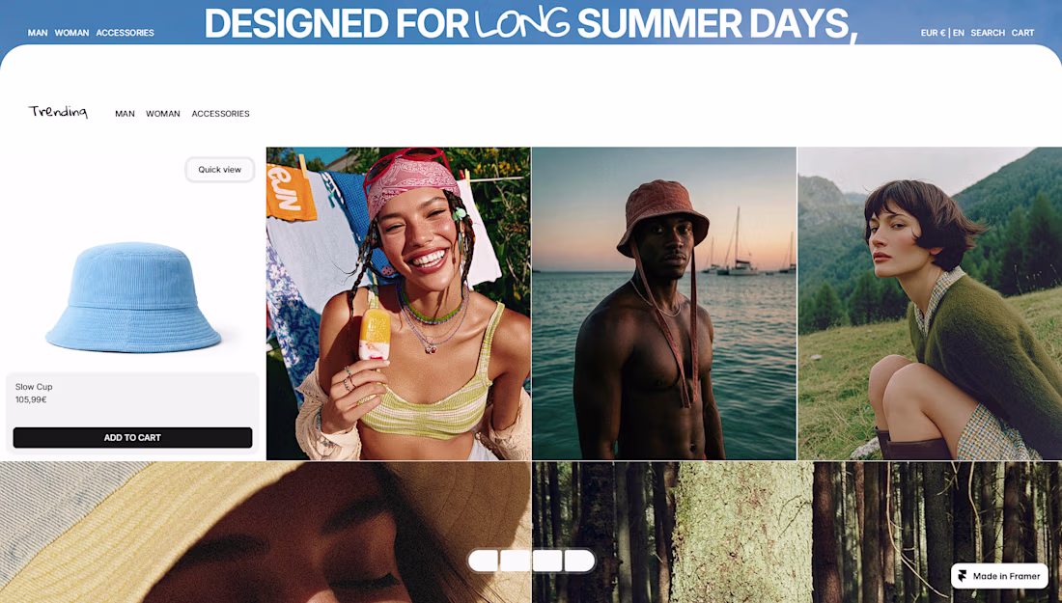Open the man in bucket hat photo
Viewport: 1062px width, 603px height.
click(x=664, y=303)
